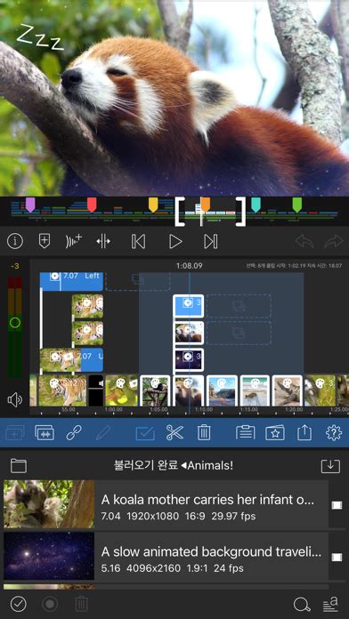Jump to the teal timeline marker
Image resolution: width=349 pixels, height=619 pixels.
(x=256, y=205)
